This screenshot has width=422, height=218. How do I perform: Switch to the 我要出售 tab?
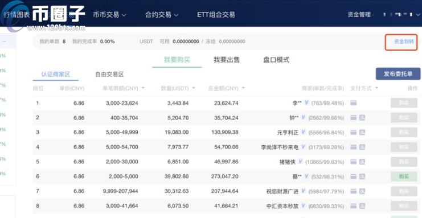pyautogui.click(x=227, y=59)
